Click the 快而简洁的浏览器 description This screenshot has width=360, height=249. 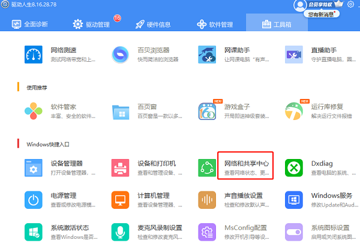pyautogui.click(x=158, y=59)
